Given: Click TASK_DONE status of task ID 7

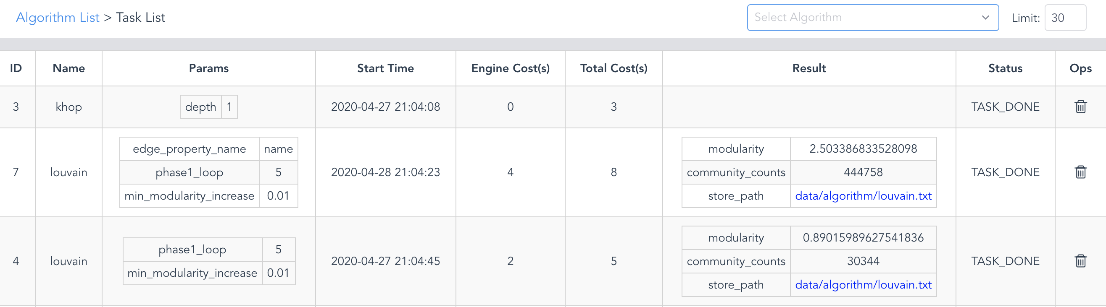Looking at the screenshot, I should [1005, 172].
